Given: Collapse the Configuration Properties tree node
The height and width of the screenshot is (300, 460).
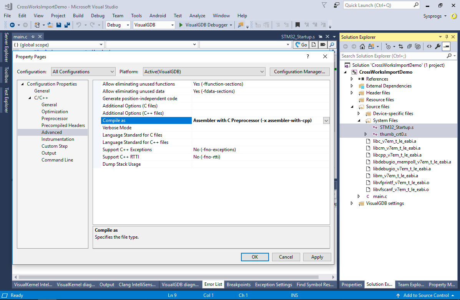Looking at the screenshot, I should [x=23, y=84].
